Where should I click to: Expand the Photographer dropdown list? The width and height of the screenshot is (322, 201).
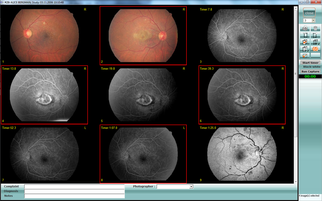tap(191, 187)
